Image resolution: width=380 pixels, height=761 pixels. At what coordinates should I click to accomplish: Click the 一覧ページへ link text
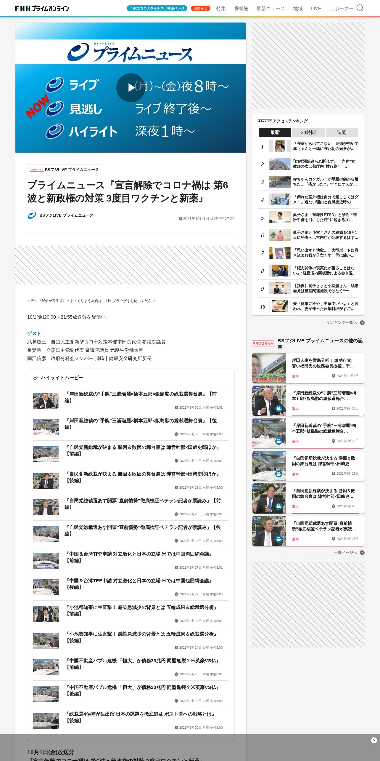345,553
